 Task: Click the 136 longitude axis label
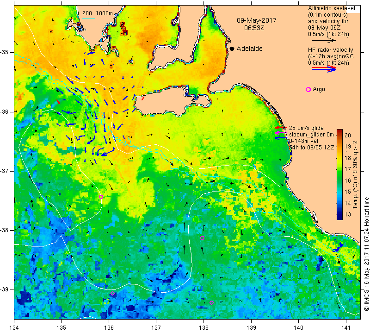click(x=109, y=328)
